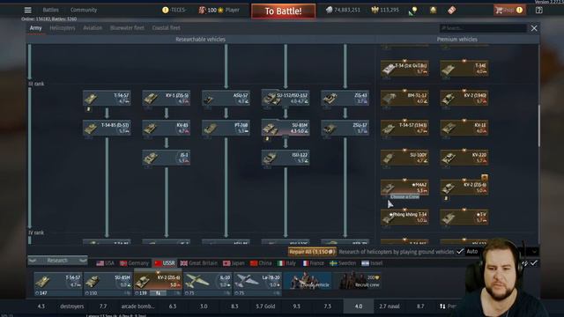Open the Community menu
This screenshot has width=564, height=317.
coord(84,10)
